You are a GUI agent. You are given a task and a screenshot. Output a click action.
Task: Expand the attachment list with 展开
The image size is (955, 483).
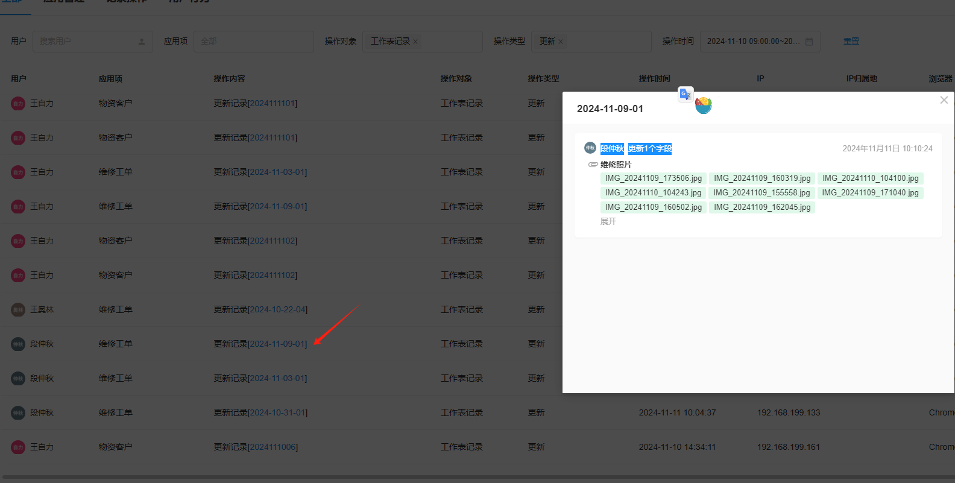[608, 221]
